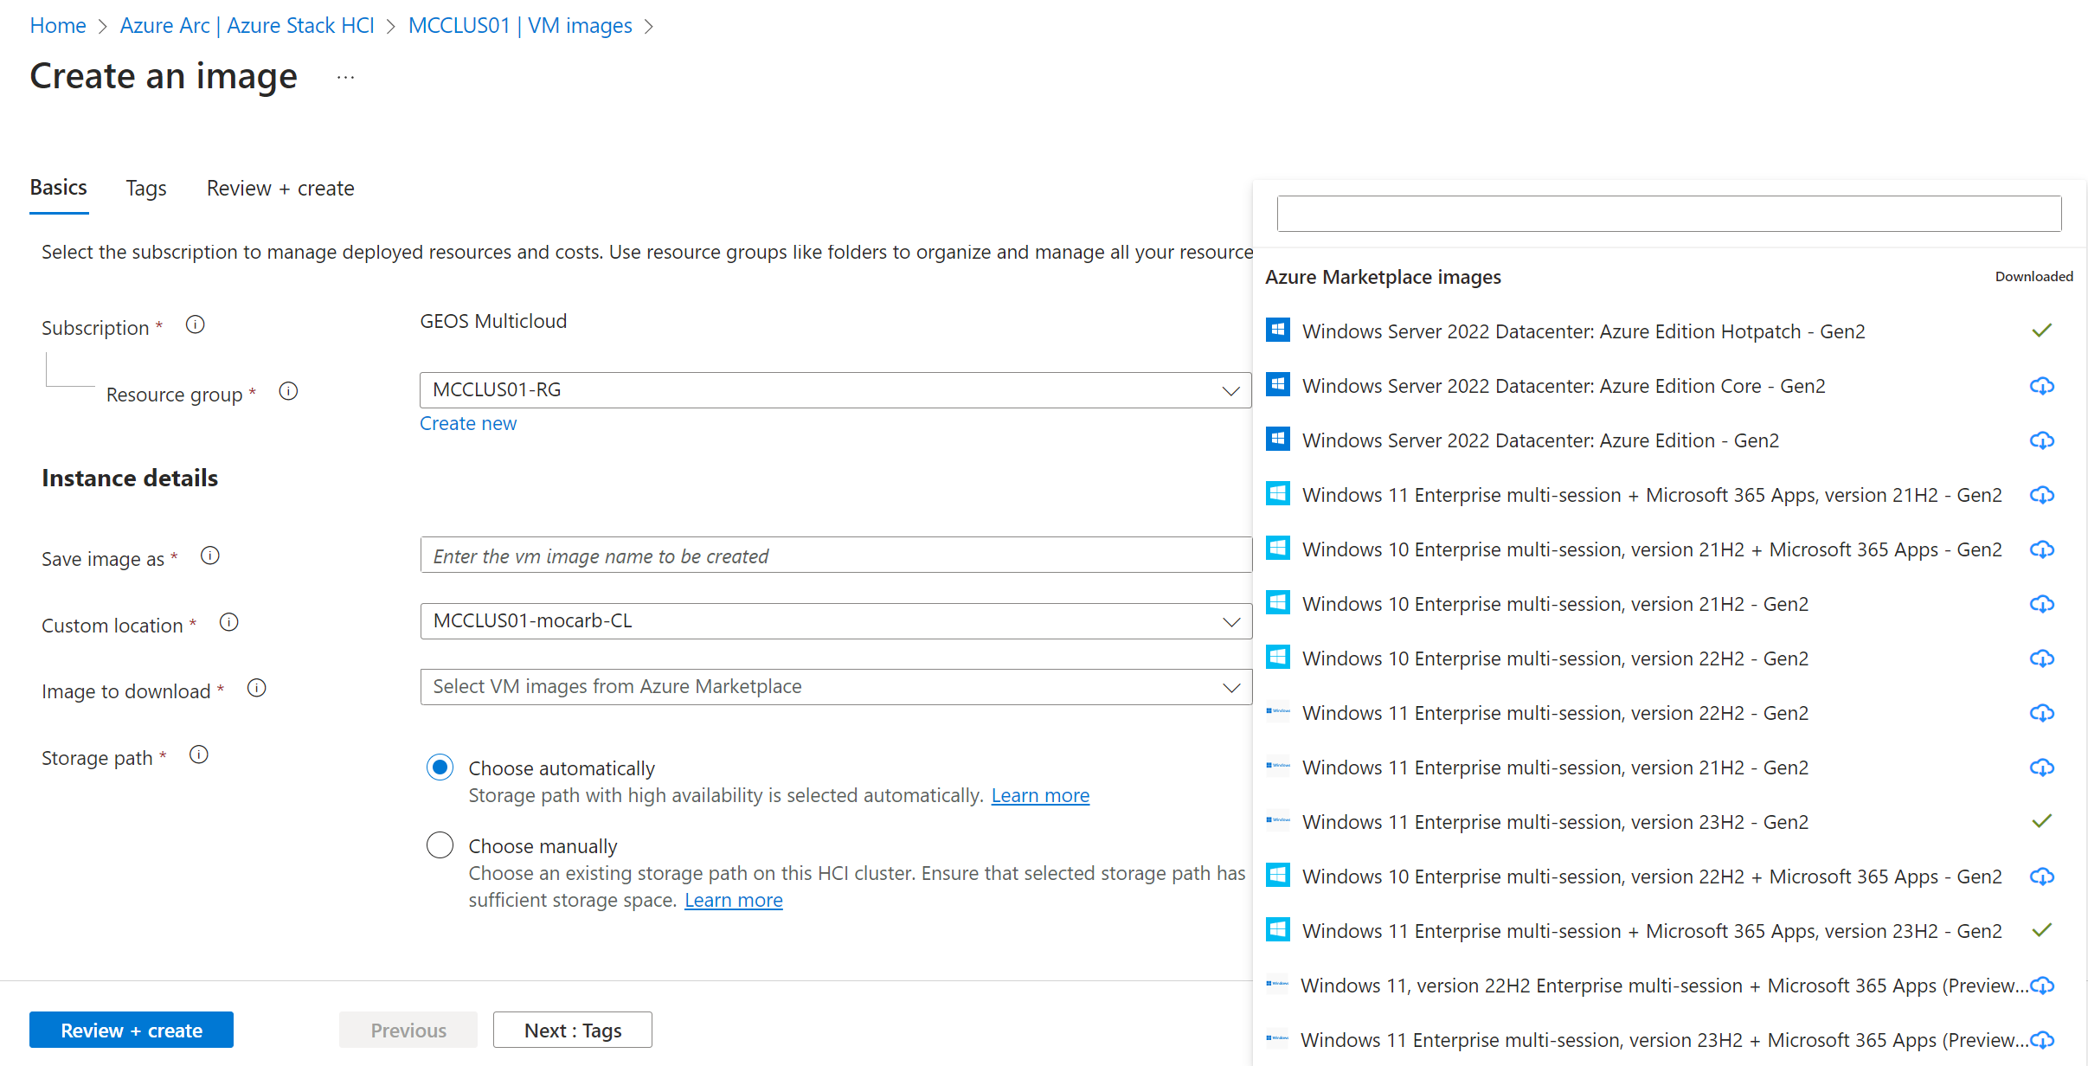Switch to the Tags tab
The image size is (2088, 1066).
pos(145,188)
